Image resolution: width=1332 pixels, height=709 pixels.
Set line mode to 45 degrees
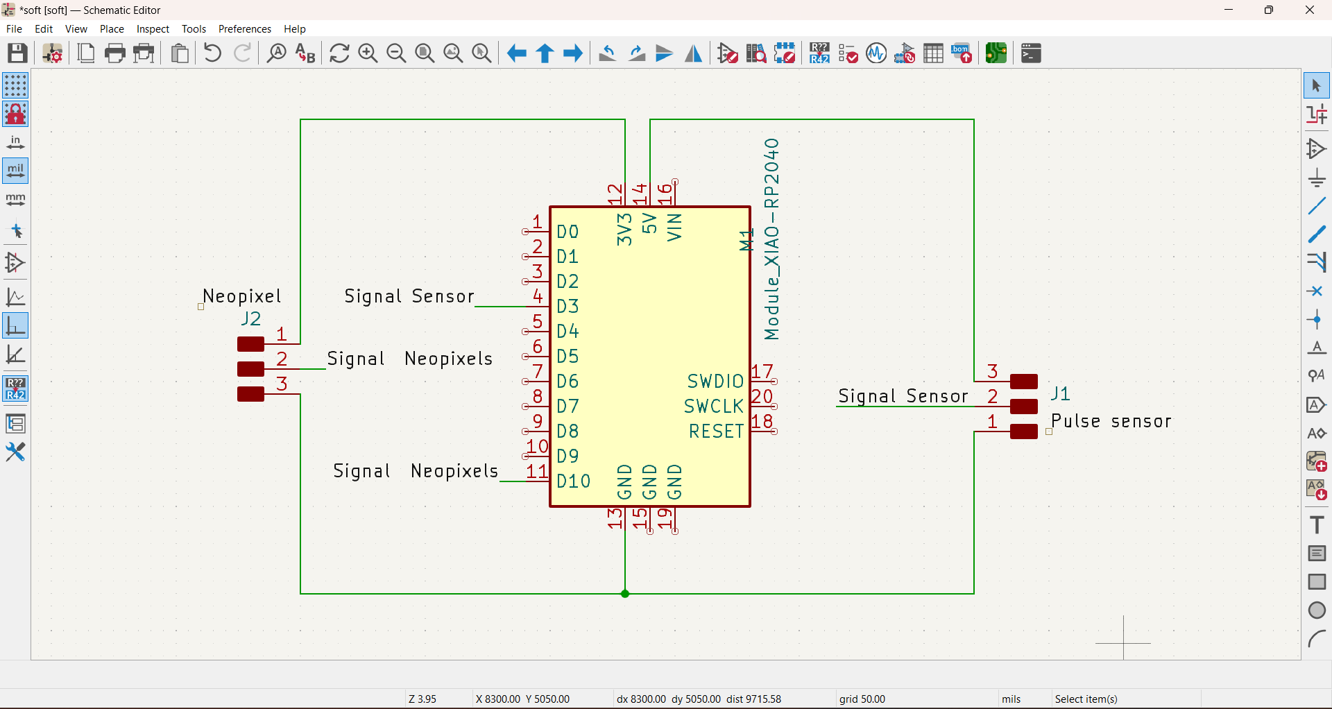point(15,354)
